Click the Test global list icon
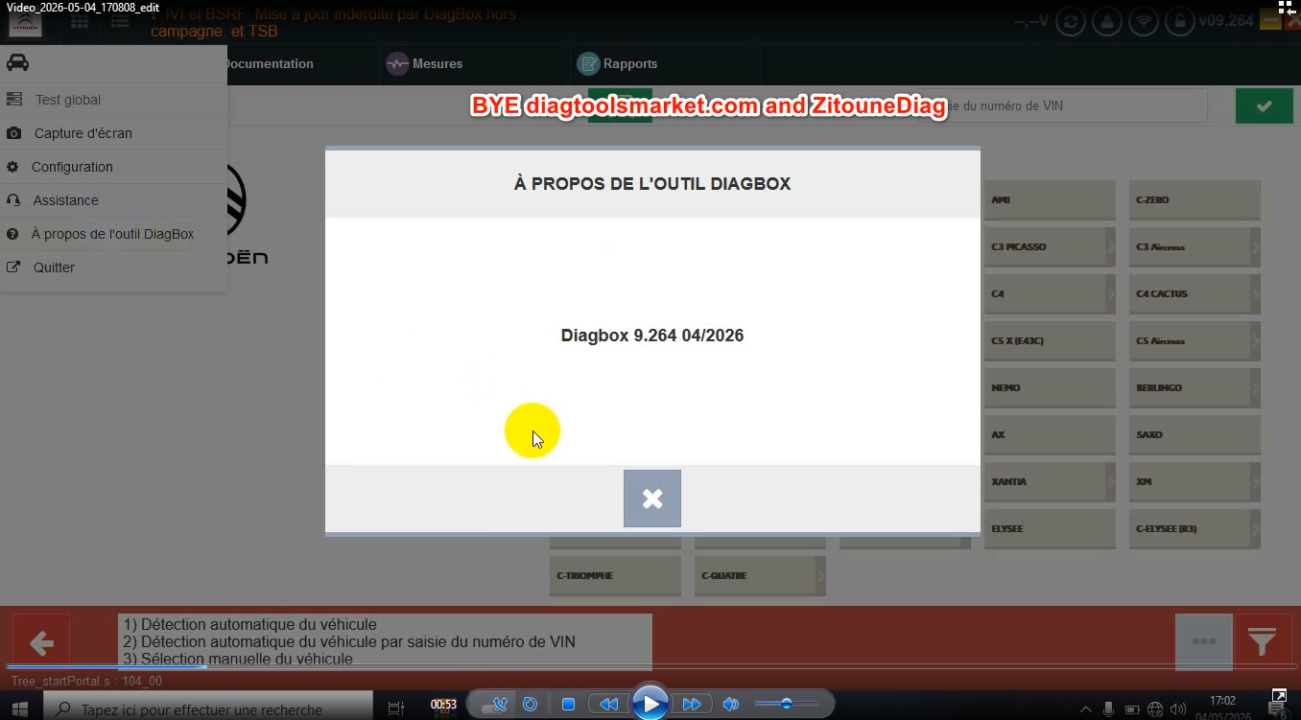 pos(13,100)
